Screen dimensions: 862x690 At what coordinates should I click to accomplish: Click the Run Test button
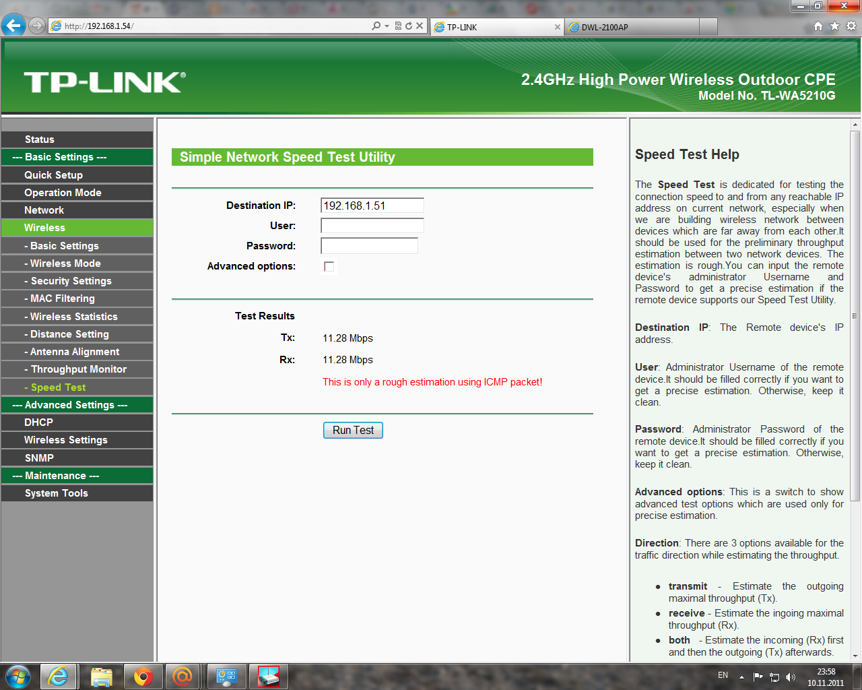pos(353,431)
